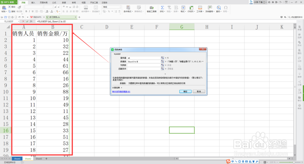Click the undo arrow in quick access bar
The image size is (304, 164).
coord(19,17)
